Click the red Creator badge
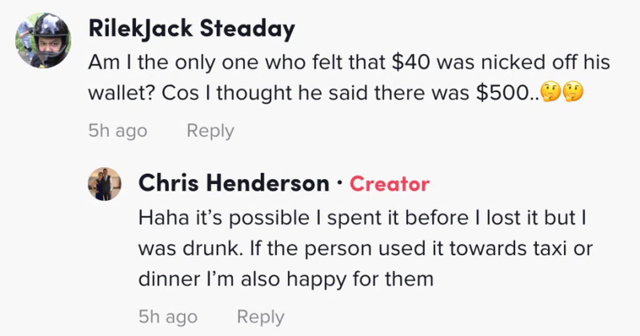 click(x=389, y=184)
